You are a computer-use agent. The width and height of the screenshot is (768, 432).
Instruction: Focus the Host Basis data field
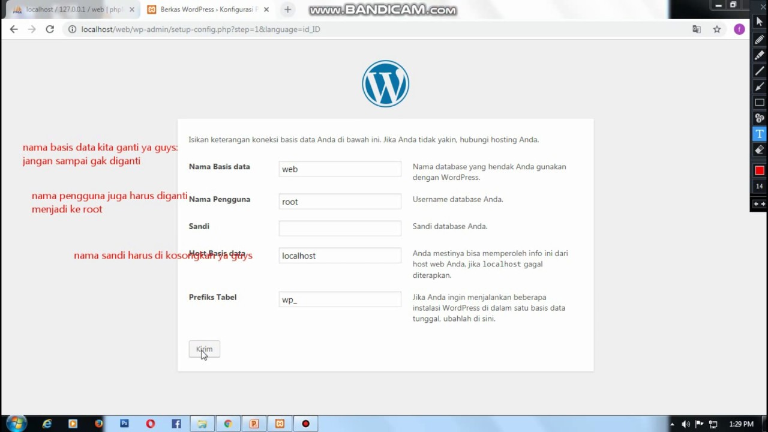tap(340, 256)
